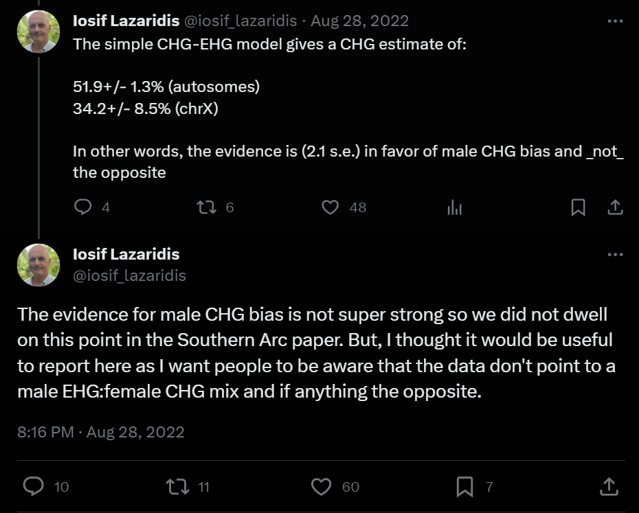Bookmark the top CHG estimate tweet
The width and height of the screenshot is (639, 513).
click(579, 207)
